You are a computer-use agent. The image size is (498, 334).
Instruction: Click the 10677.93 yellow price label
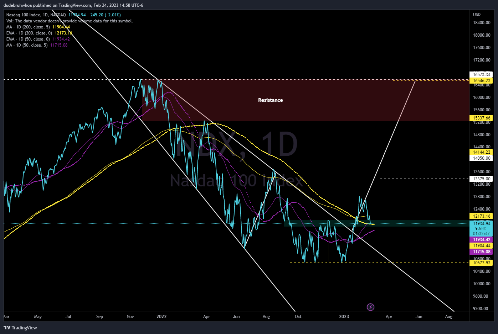coord(481,263)
